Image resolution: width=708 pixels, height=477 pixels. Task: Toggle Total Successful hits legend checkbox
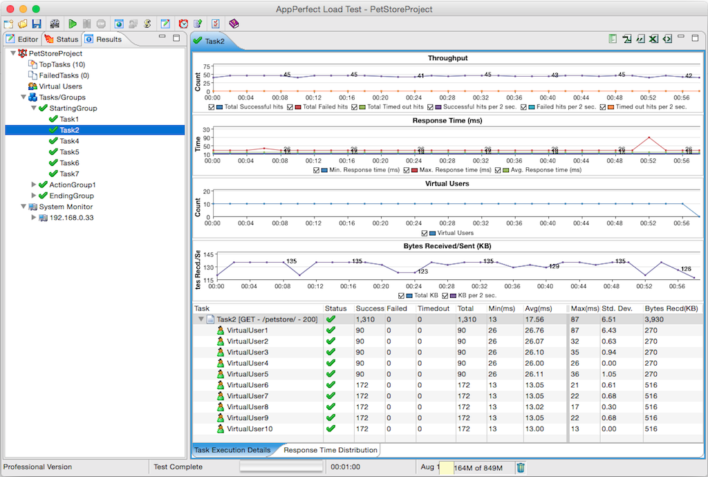click(x=212, y=107)
